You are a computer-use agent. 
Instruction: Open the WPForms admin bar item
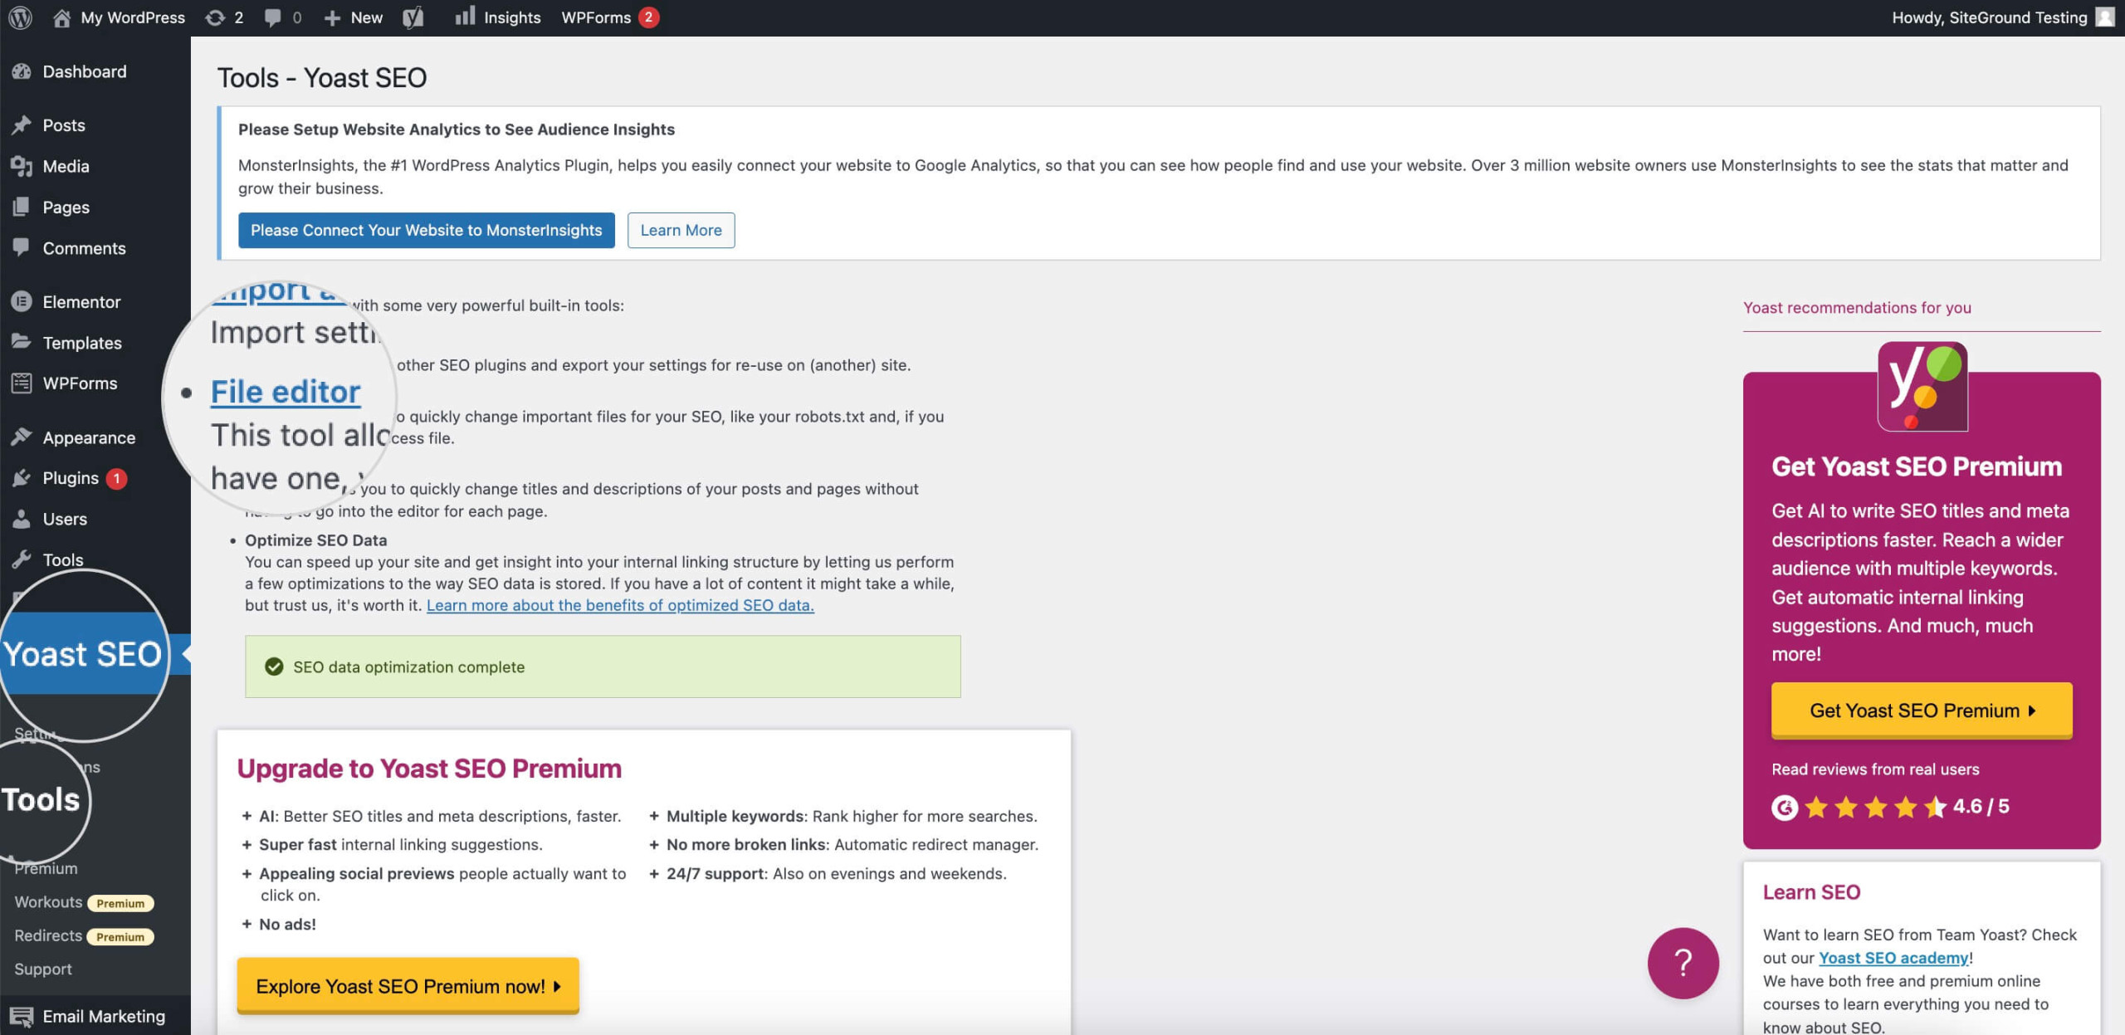pyautogui.click(x=610, y=17)
